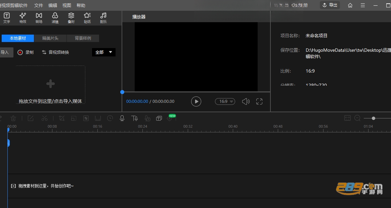This screenshot has width=391, height=208.
Task: Click the timeline zoom slider handle
Action: tap(373, 118)
